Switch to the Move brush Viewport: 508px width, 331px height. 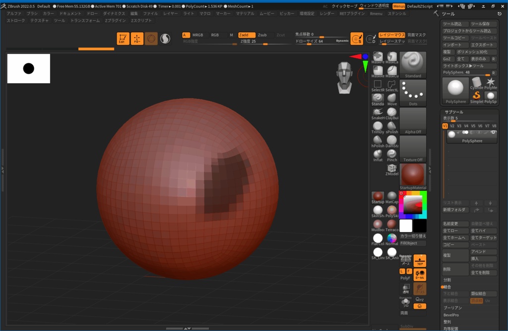tap(391, 98)
